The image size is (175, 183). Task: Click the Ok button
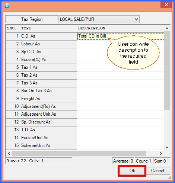132,171
